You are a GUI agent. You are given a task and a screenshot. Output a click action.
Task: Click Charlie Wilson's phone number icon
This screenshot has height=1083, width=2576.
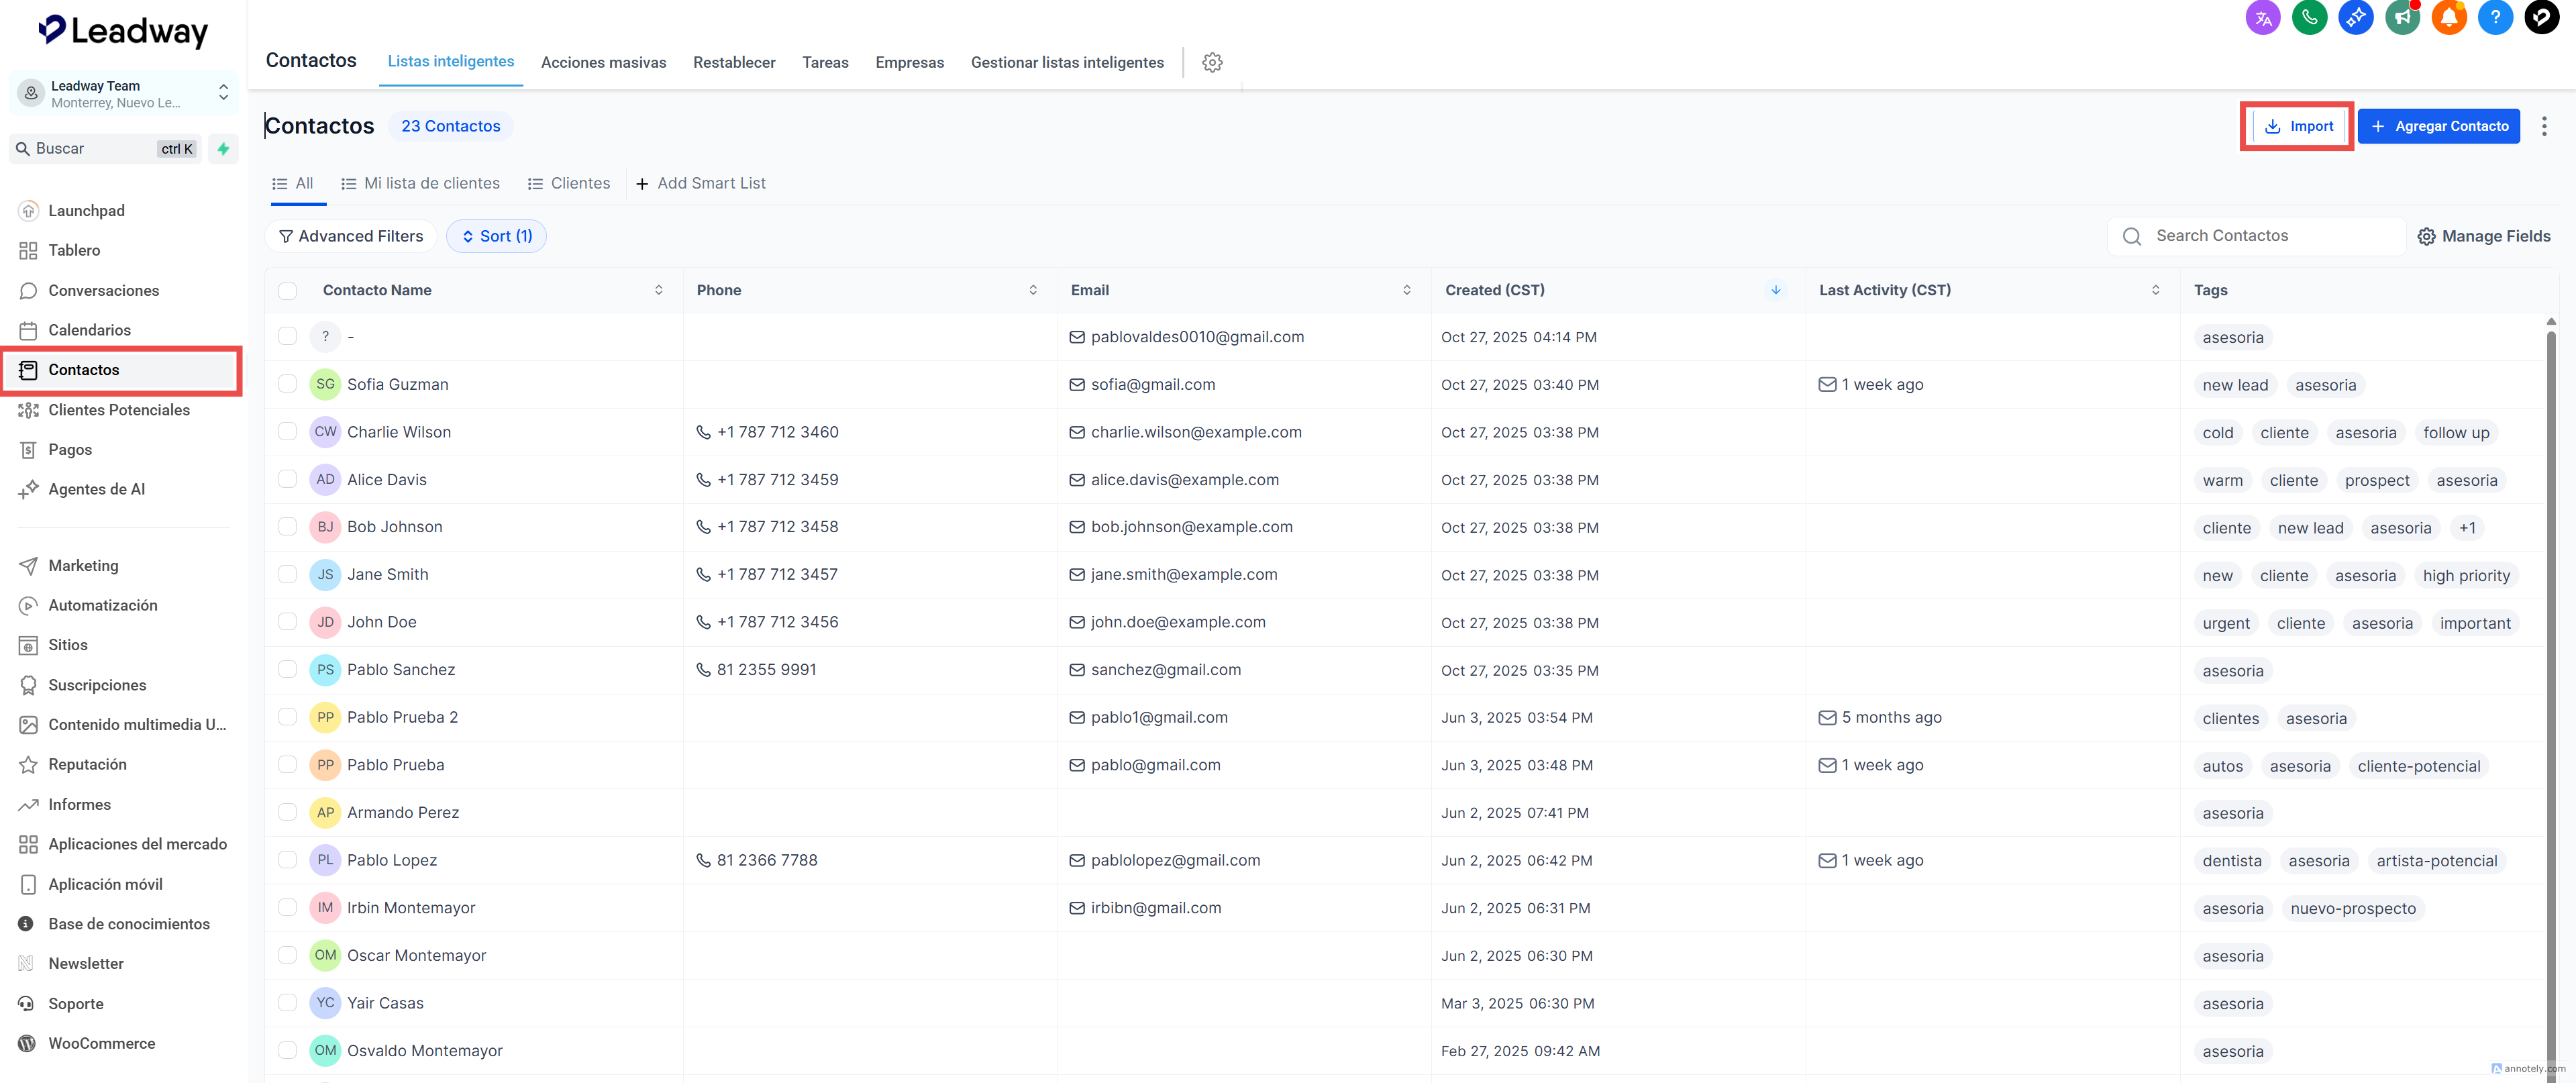tap(703, 432)
